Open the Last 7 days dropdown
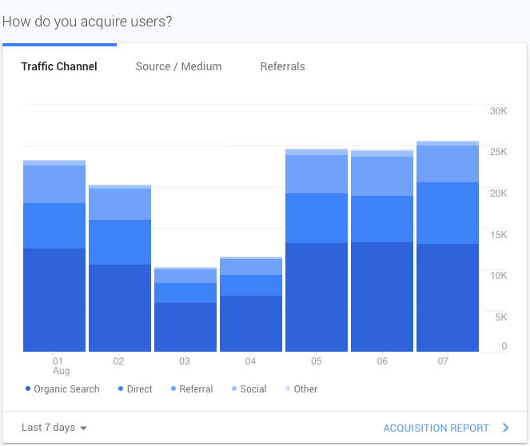 tap(54, 428)
